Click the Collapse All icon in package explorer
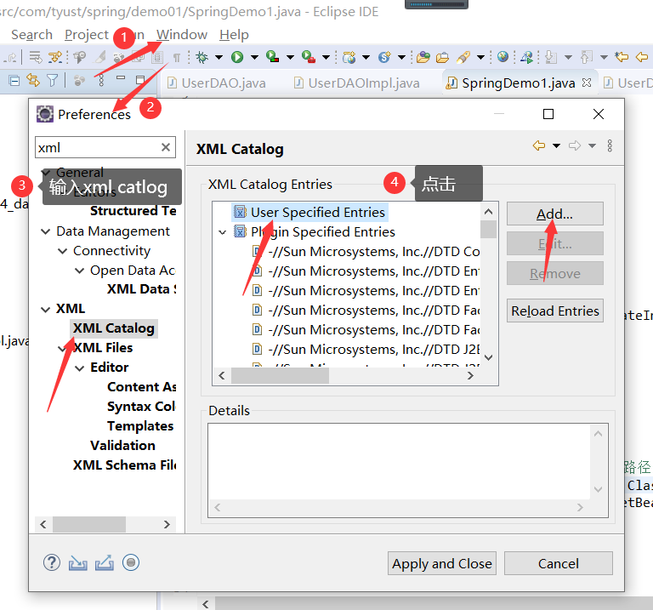Screen dimensions: 653x610 [14, 80]
